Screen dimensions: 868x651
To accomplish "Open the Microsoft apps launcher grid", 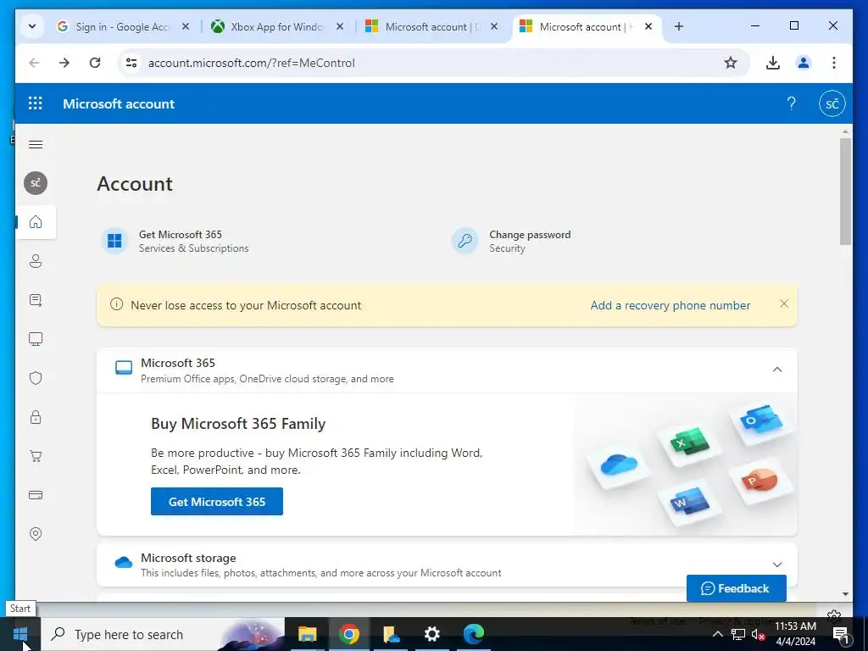I will (x=36, y=103).
